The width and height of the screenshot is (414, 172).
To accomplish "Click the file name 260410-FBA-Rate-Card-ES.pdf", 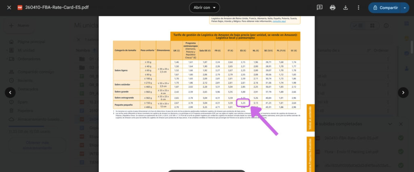I will coord(57,7).
